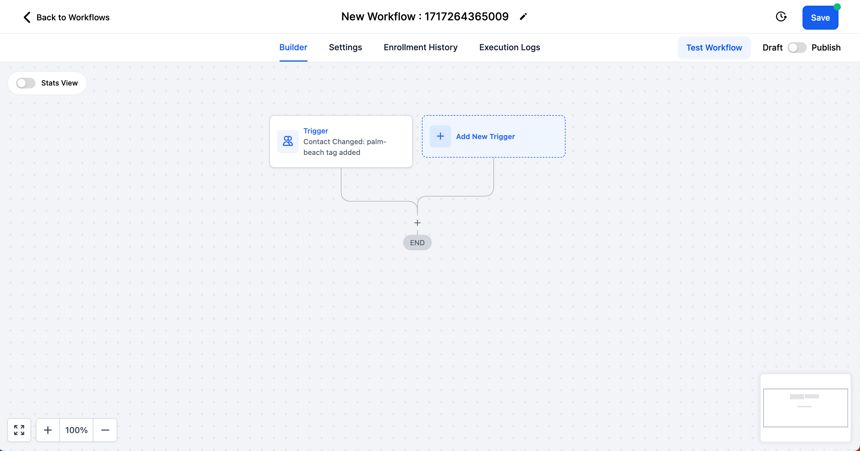Select the Builder tab

[x=293, y=47]
